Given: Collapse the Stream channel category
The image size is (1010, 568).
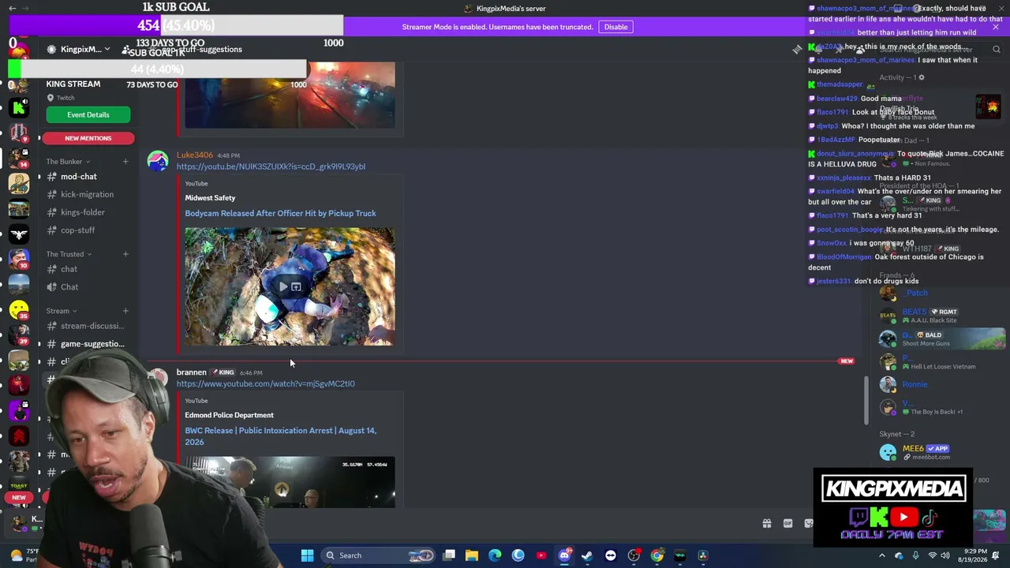Looking at the screenshot, I should (x=62, y=311).
